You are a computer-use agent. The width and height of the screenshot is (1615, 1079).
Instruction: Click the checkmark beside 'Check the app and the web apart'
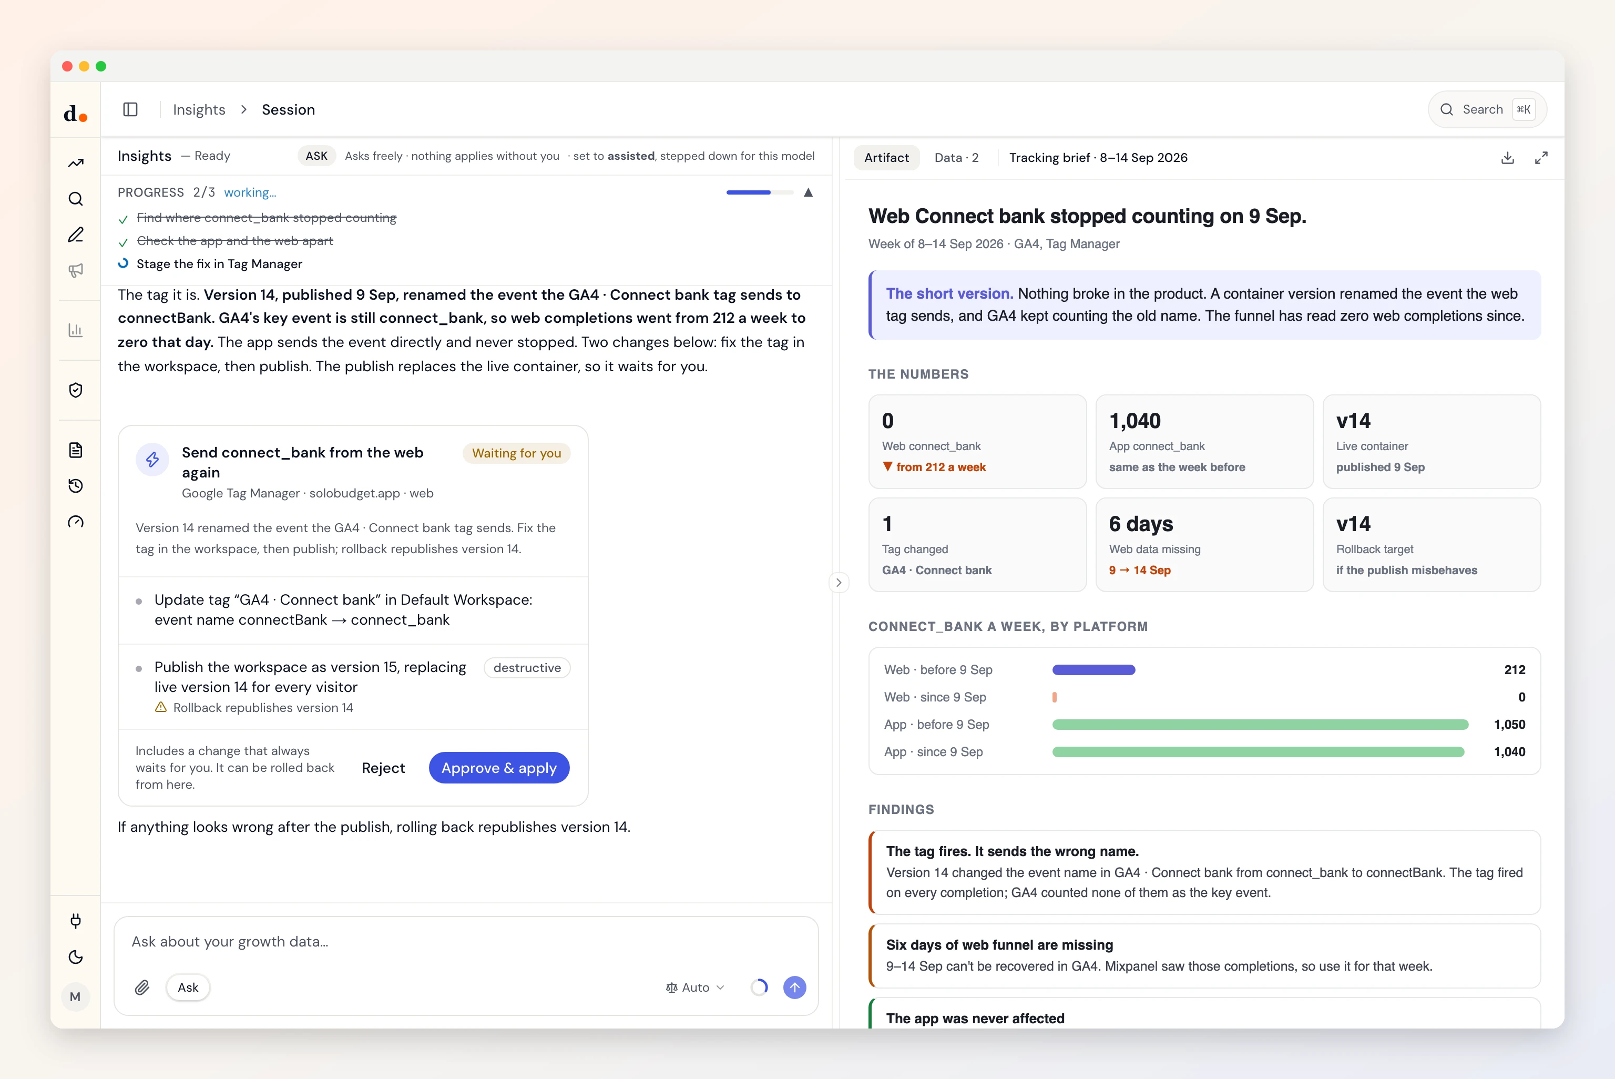(x=123, y=242)
